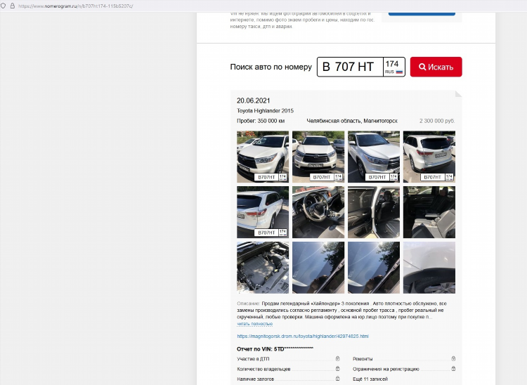Click the magnifier icon inside Искать button
This screenshot has height=385, width=527.
pyautogui.click(x=422, y=67)
